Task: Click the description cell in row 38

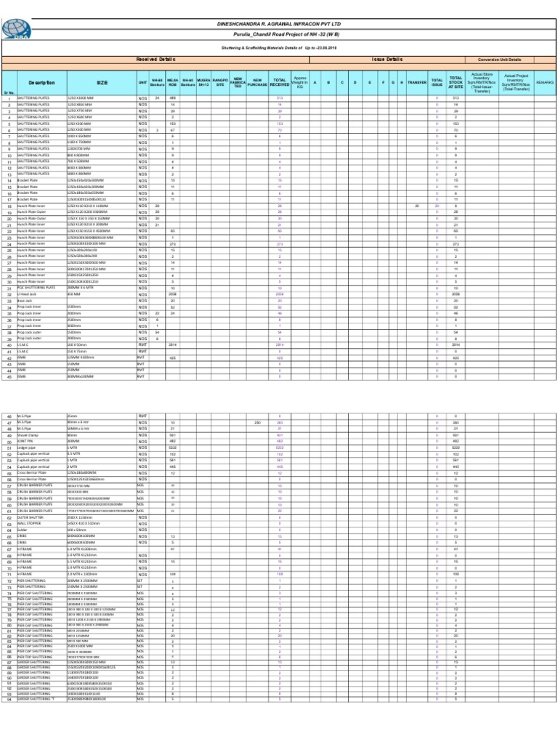Action: [x=41, y=332]
